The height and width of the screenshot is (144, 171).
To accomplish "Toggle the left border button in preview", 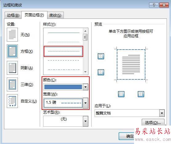I will click(121, 94).
